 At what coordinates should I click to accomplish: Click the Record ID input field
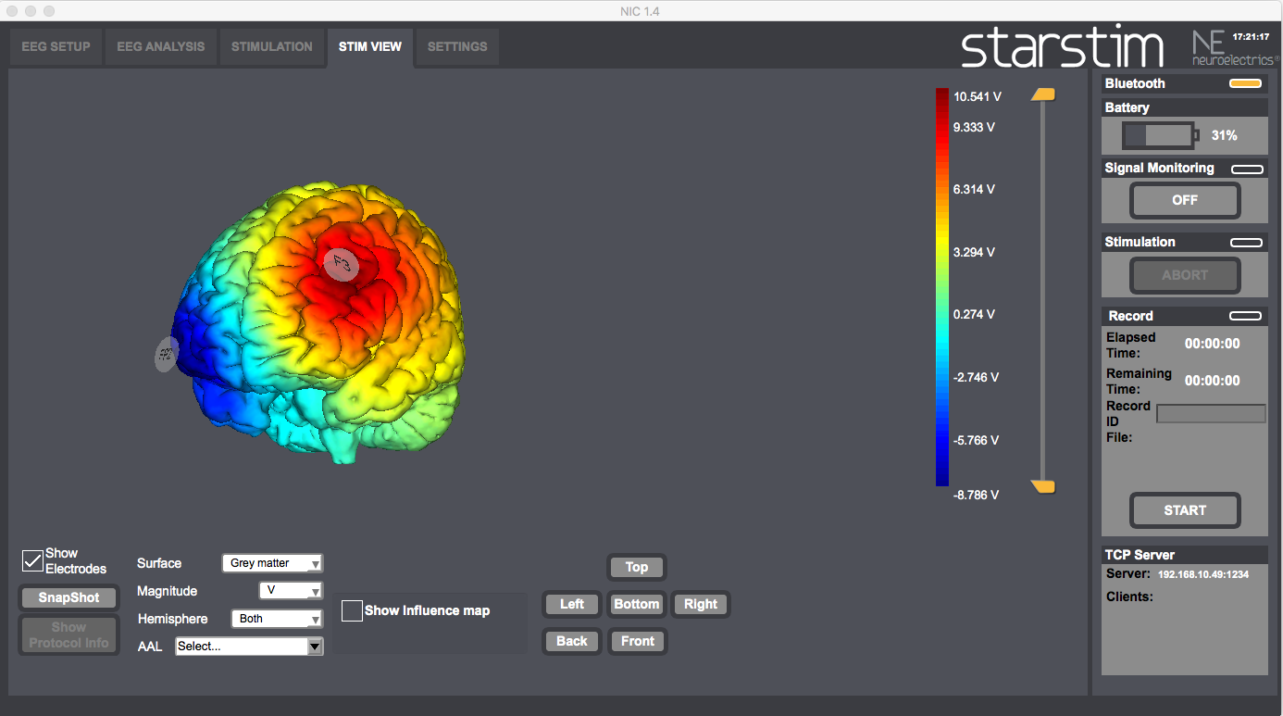coord(1211,414)
